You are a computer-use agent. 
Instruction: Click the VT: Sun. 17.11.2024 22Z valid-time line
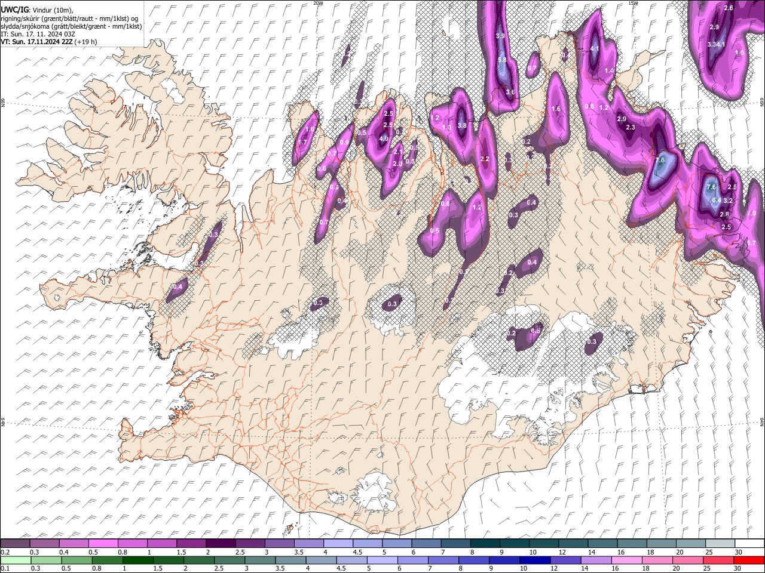pos(48,42)
